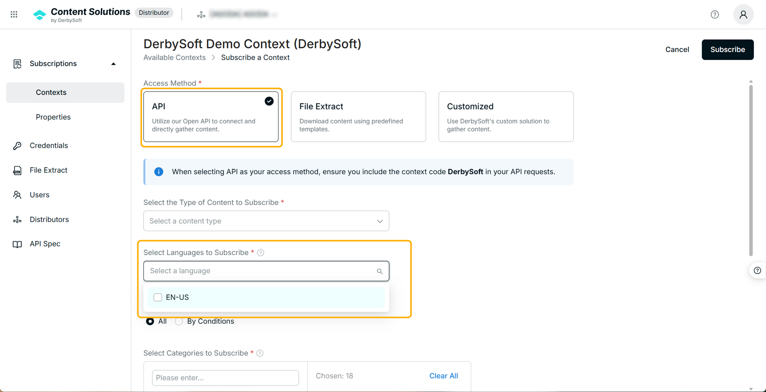Click the Cancel button
766x392 pixels.
677,49
